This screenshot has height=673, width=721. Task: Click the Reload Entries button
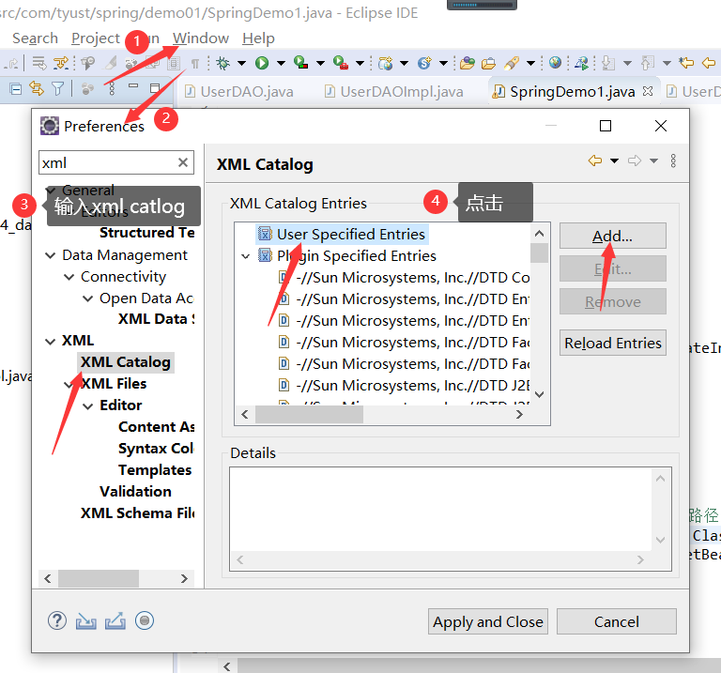612,343
